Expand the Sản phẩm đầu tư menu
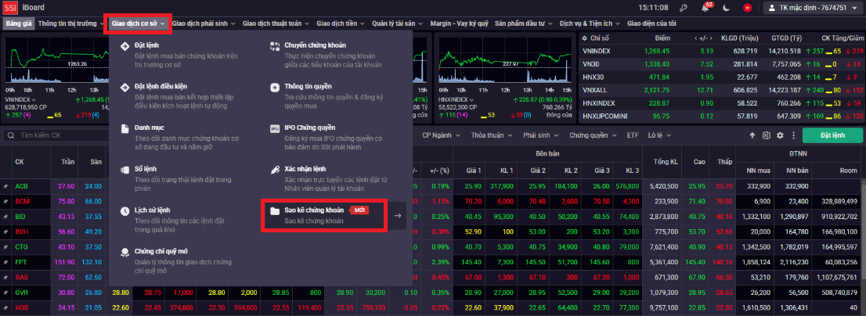 click(524, 23)
